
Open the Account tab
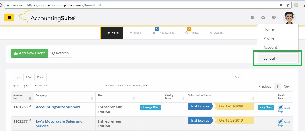[x=217, y=33]
